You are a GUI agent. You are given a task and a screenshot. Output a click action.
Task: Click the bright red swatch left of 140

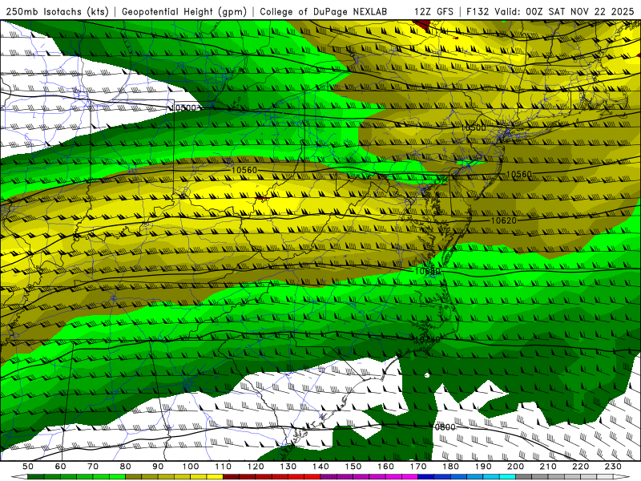coord(312,477)
